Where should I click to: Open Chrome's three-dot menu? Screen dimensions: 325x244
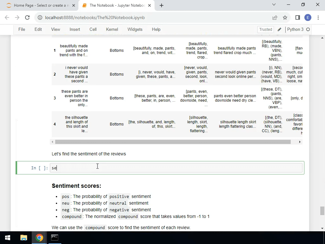pyautogui.click(x=318, y=17)
